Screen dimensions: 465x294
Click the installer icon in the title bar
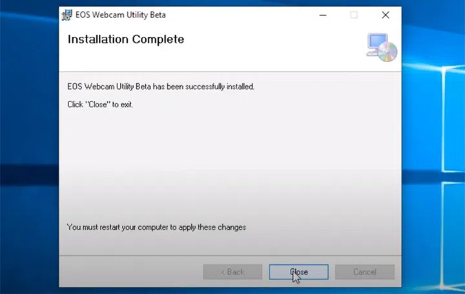[67, 15]
